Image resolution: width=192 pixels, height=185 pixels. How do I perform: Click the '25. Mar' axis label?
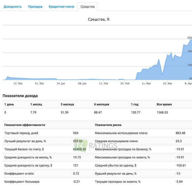pyautogui.click(x=168, y=83)
